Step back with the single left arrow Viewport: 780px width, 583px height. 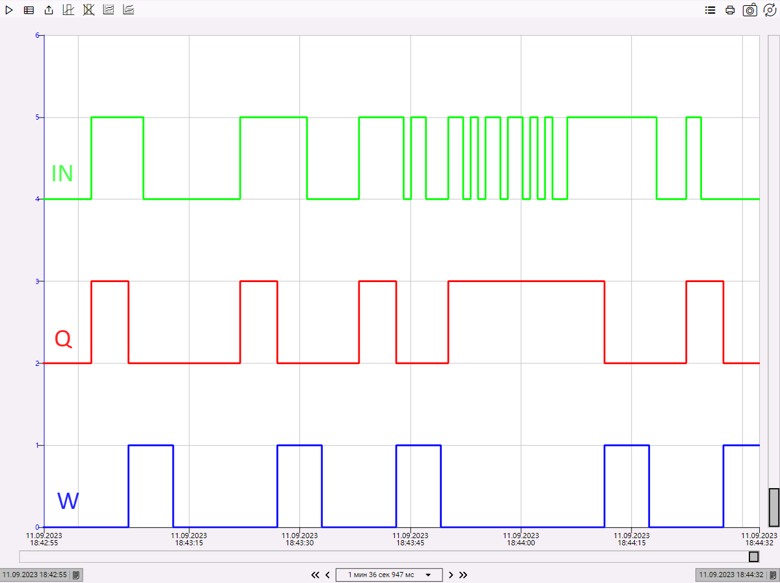(x=328, y=575)
